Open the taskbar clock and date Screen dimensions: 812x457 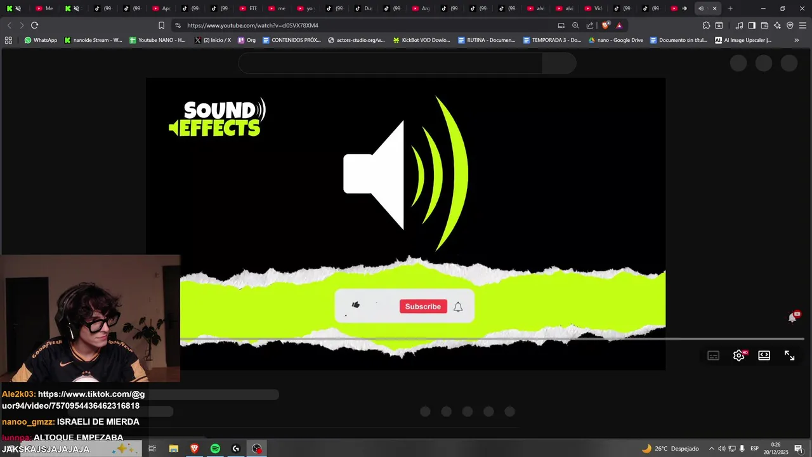click(775, 449)
